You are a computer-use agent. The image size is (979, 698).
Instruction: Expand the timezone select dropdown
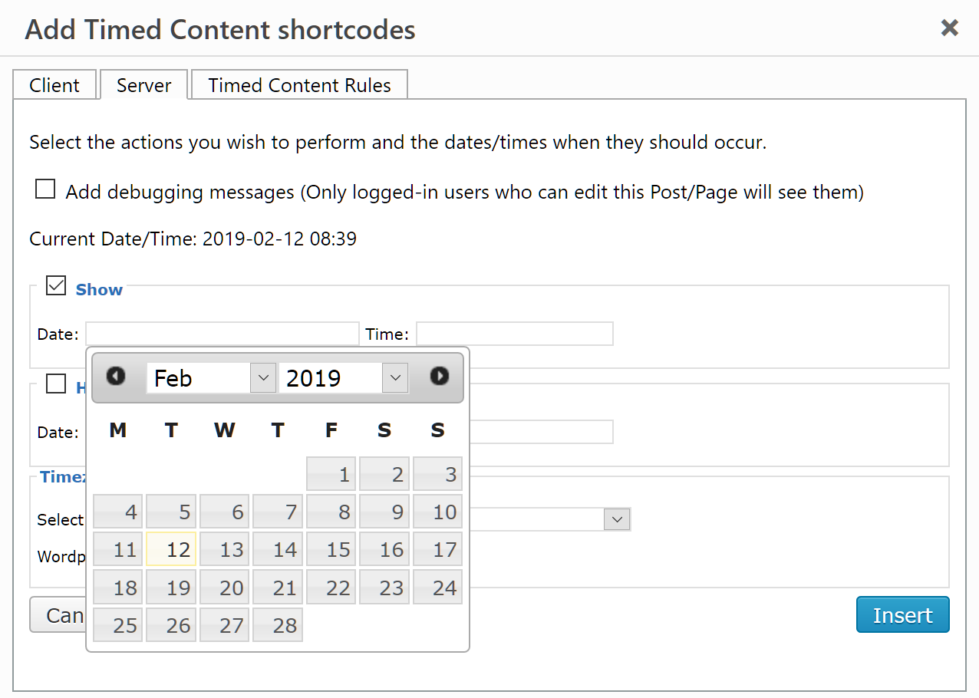tap(618, 519)
